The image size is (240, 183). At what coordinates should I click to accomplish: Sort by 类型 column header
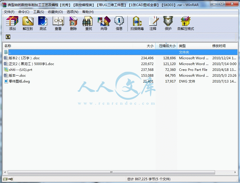194,46
